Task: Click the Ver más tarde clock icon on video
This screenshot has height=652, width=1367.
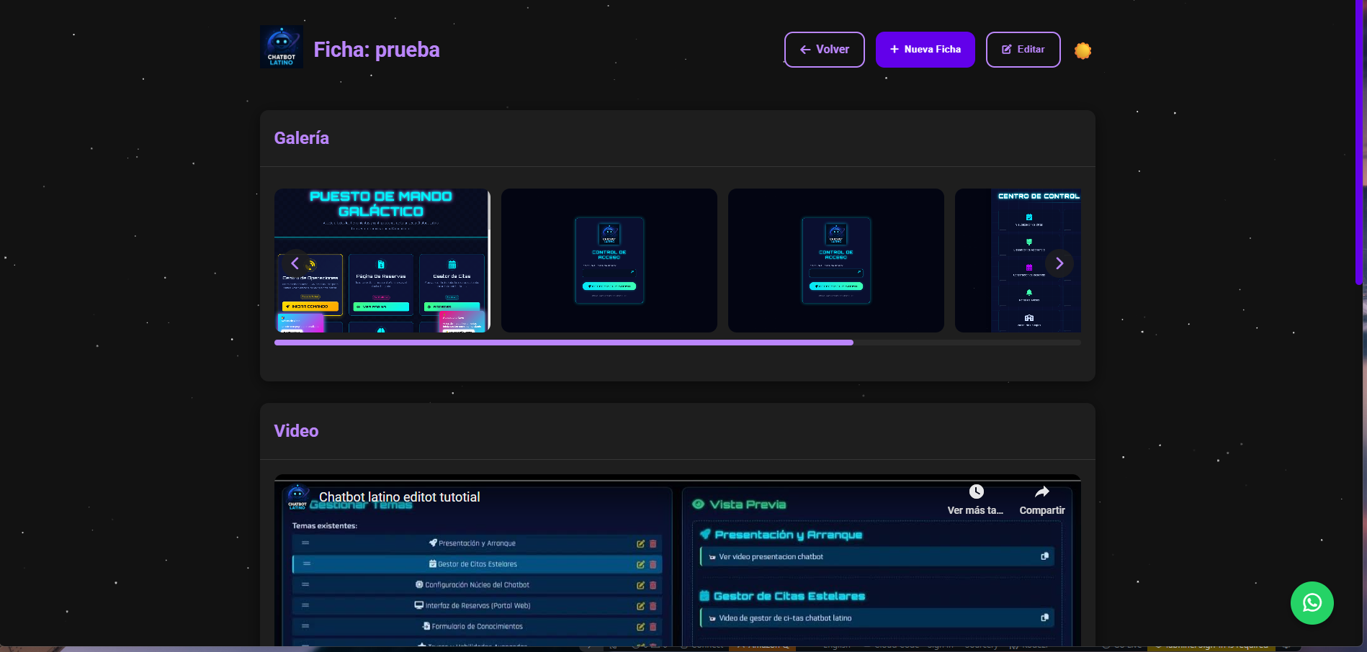Action: (976, 492)
